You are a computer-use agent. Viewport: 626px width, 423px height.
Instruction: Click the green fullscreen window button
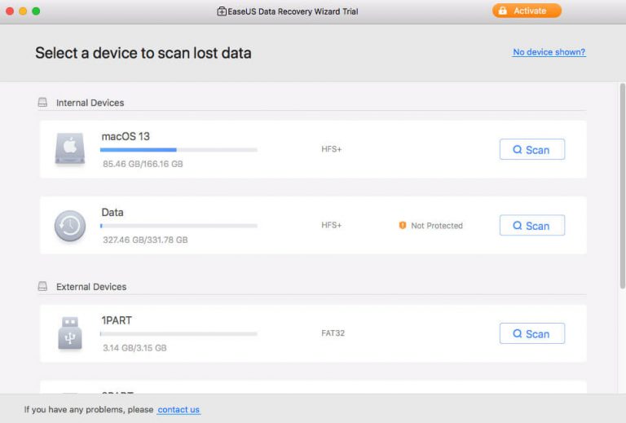pos(36,11)
